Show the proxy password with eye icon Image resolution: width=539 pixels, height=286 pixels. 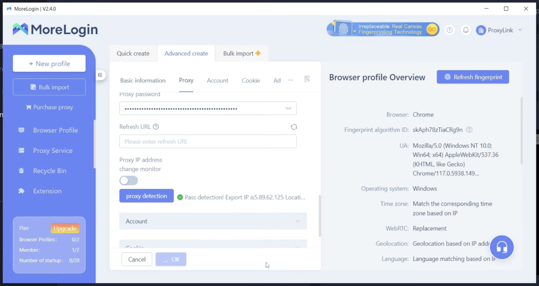click(x=288, y=108)
